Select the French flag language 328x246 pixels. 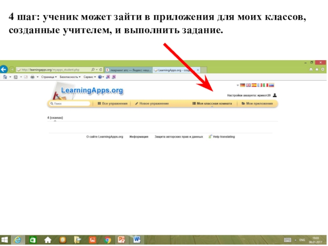tap(260, 85)
